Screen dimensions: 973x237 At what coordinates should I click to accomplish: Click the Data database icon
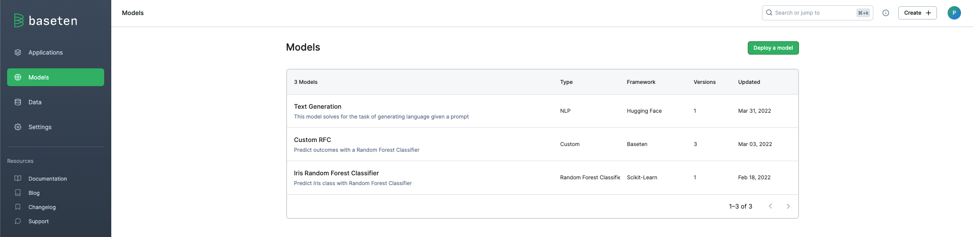[18, 102]
